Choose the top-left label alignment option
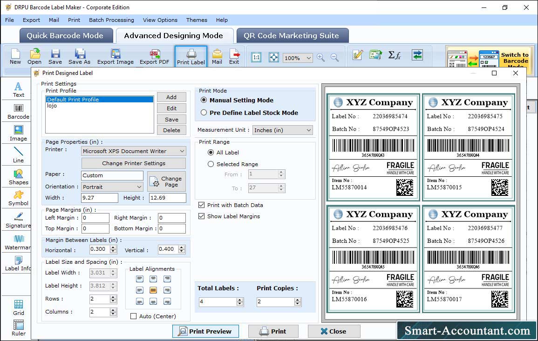538x341 pixels. [x=139, y=279]
